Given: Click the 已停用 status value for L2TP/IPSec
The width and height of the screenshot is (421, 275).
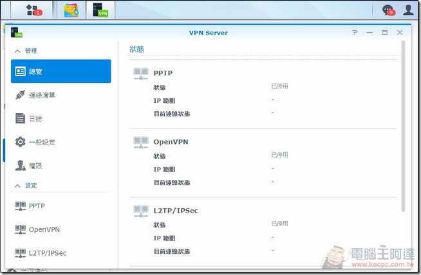Looking at the screenshot, I should (279, 224).
